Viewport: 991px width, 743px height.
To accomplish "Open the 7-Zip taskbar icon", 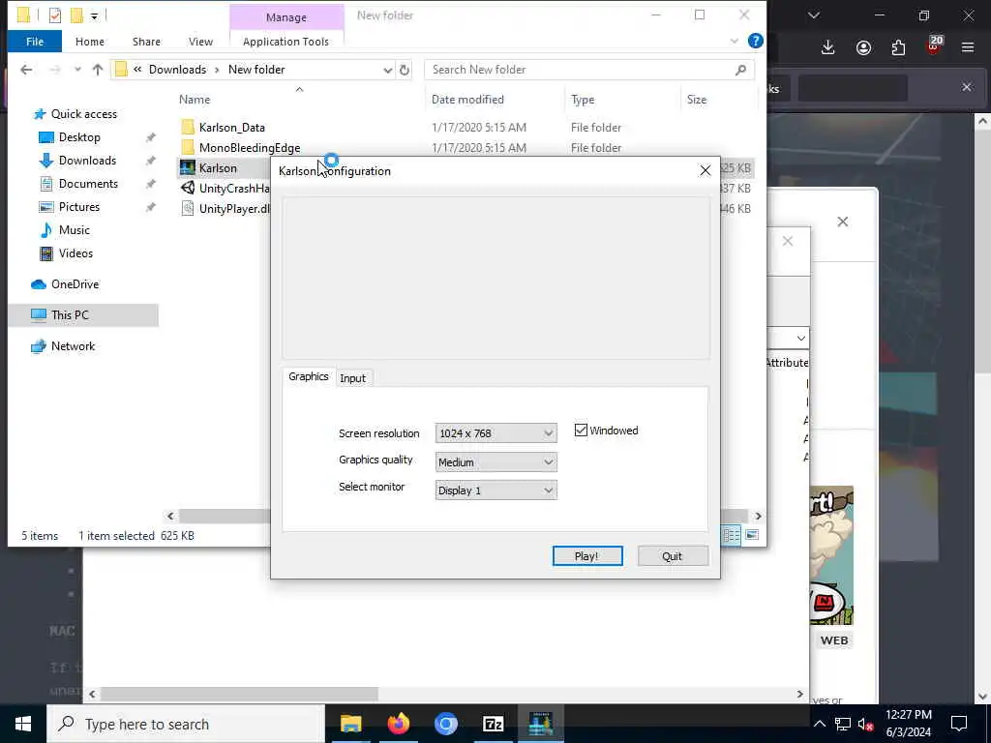I will 493,724.
